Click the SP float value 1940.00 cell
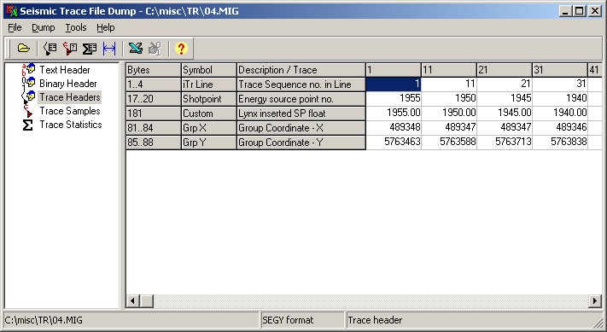The height and width of the screenshot is (332, 607). (x=560, y=113)
